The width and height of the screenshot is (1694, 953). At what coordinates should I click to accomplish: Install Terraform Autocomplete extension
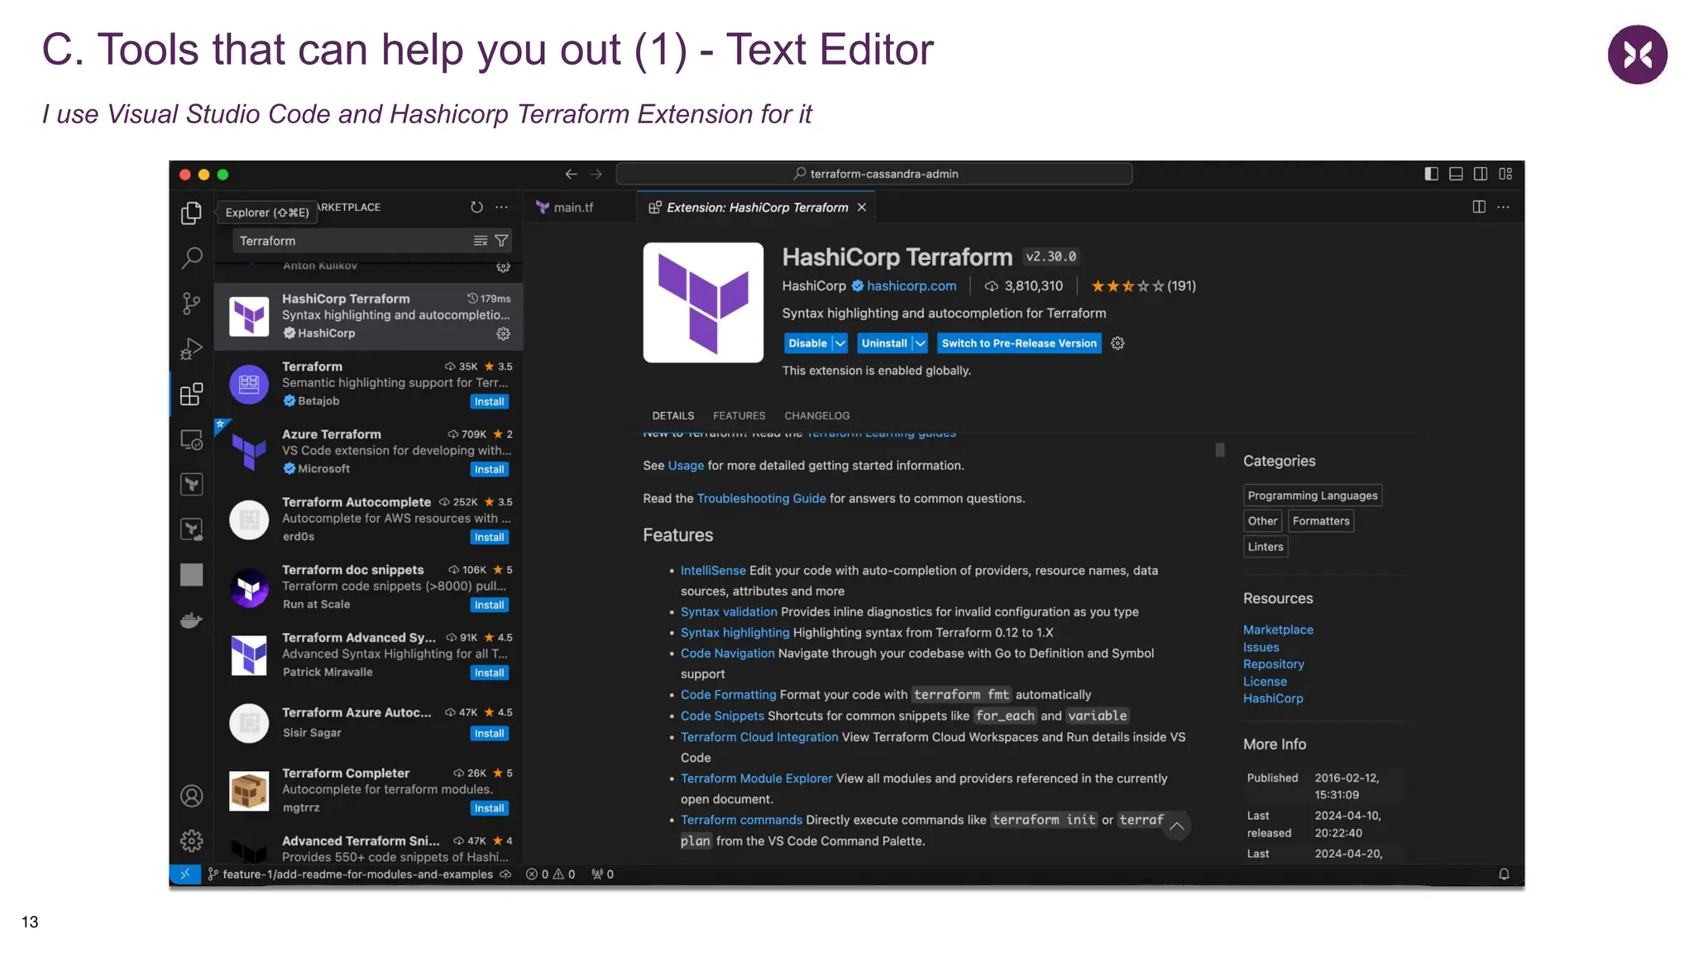click(490, 538)
